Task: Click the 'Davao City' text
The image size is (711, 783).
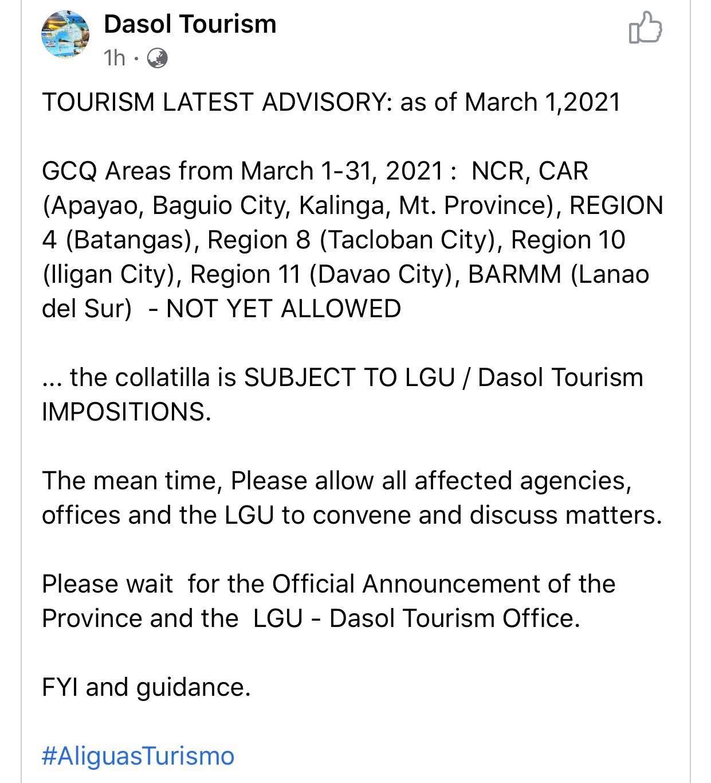Action: (382, 275)
